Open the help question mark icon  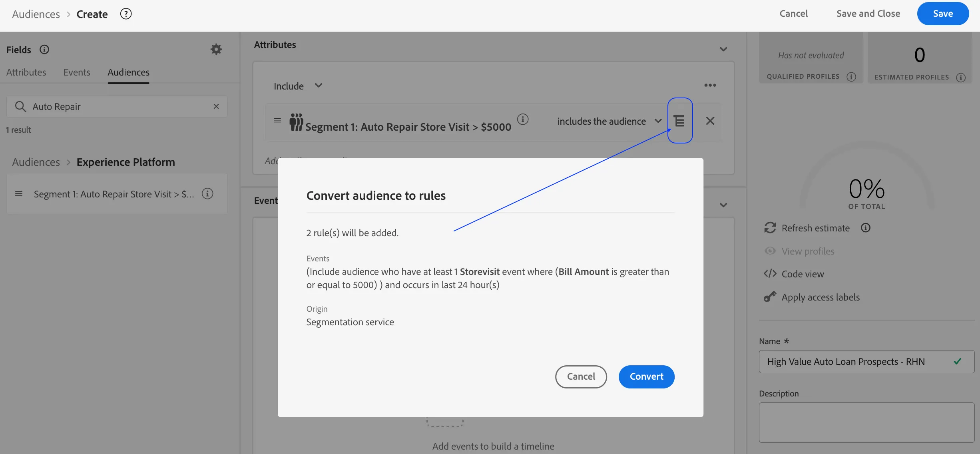coord(126,14)
